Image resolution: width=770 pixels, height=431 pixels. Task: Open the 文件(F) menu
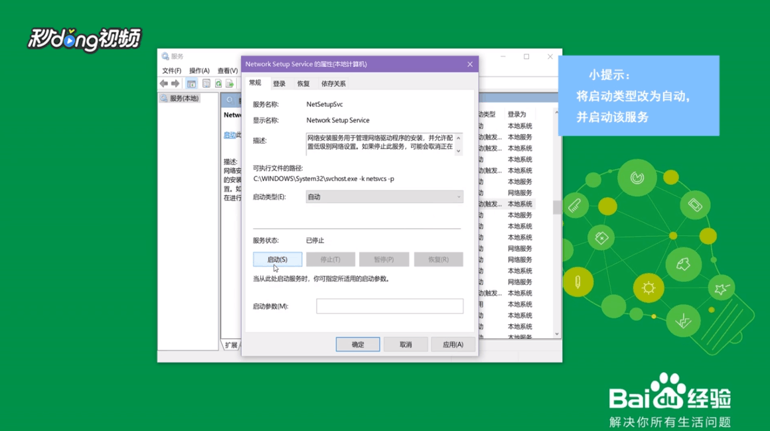tap(172, 70)
